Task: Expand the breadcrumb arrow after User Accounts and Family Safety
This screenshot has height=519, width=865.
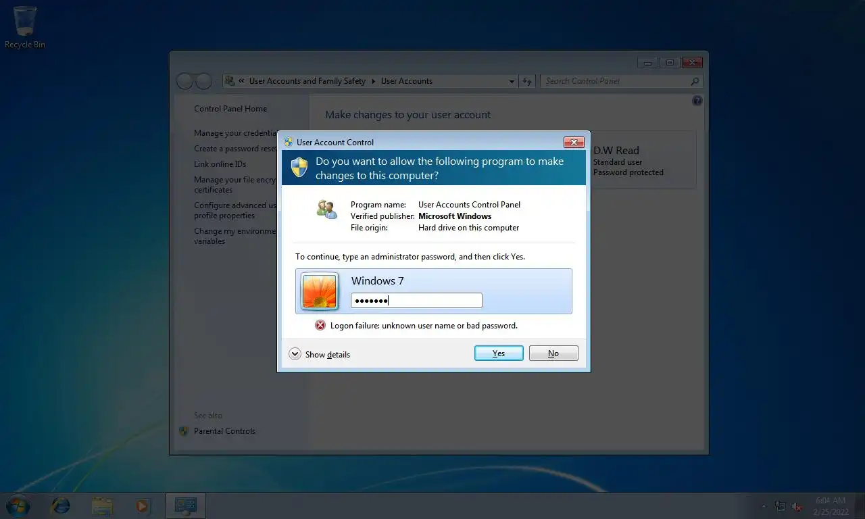Action: click(373, 81)
